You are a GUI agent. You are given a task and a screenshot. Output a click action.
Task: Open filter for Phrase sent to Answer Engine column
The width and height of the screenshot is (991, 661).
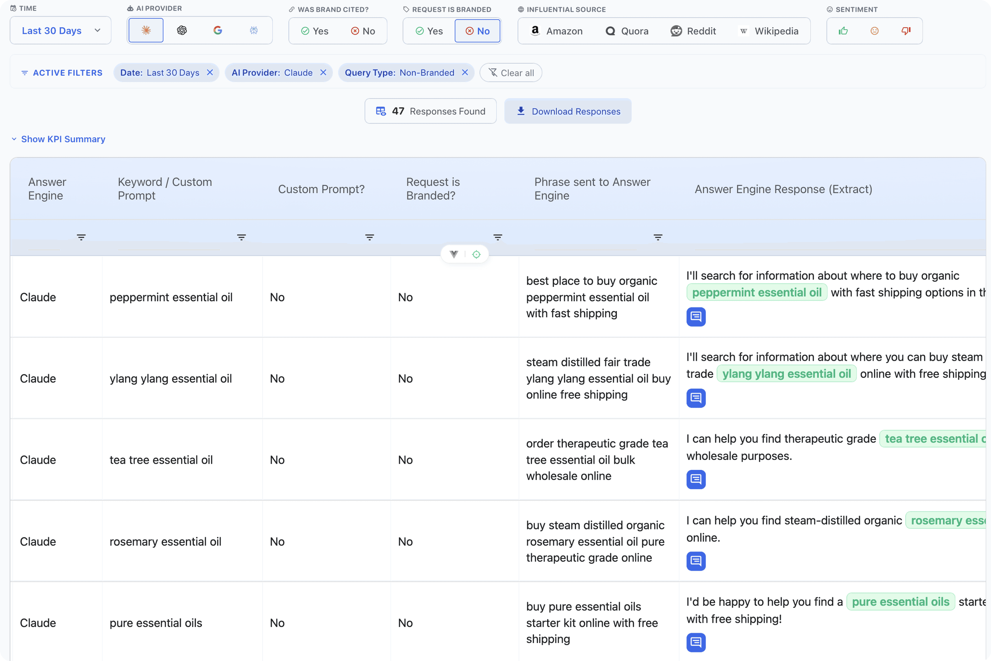pyautogui.click(x=658, y=237)
